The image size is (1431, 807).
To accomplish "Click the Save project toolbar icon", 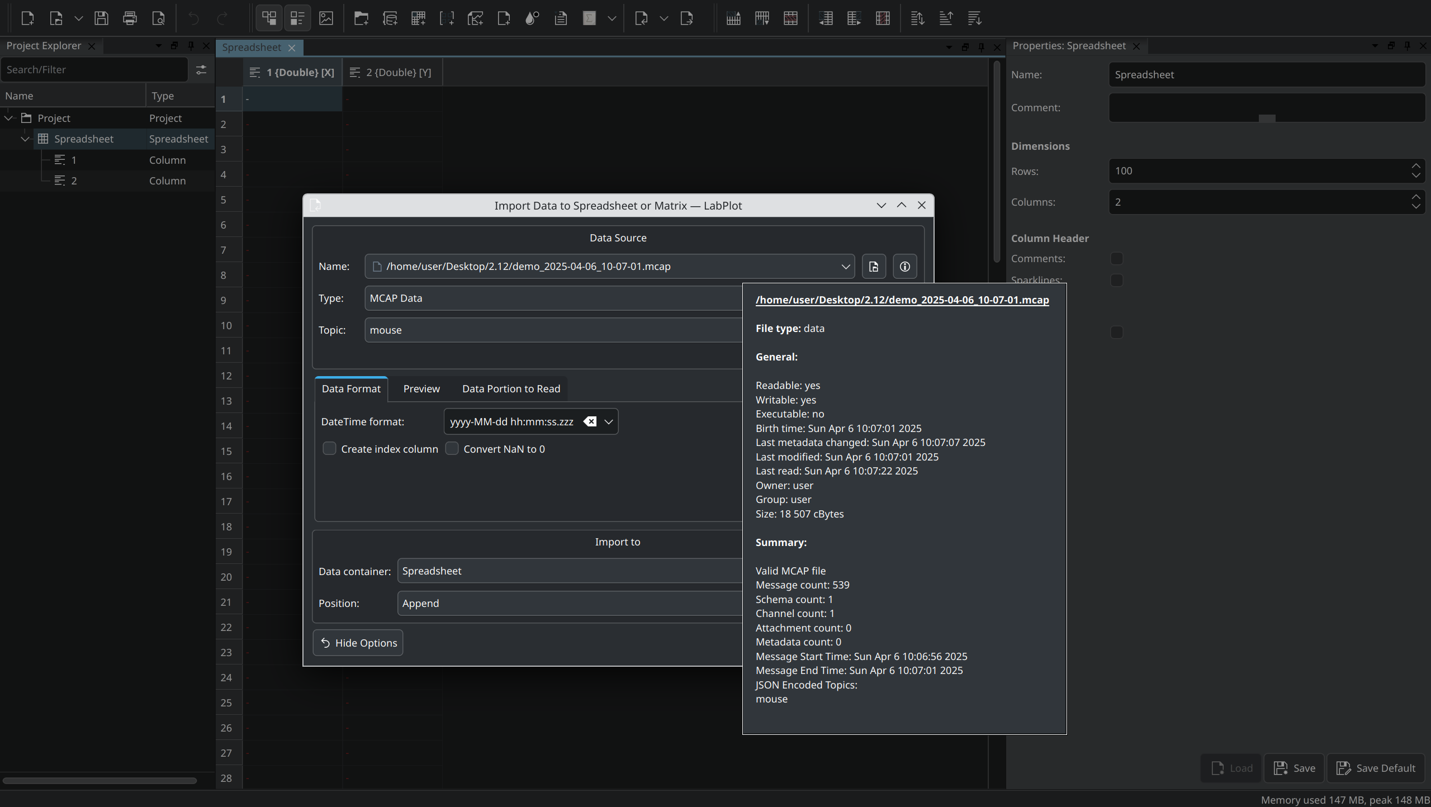I will (x=101, y=18).
